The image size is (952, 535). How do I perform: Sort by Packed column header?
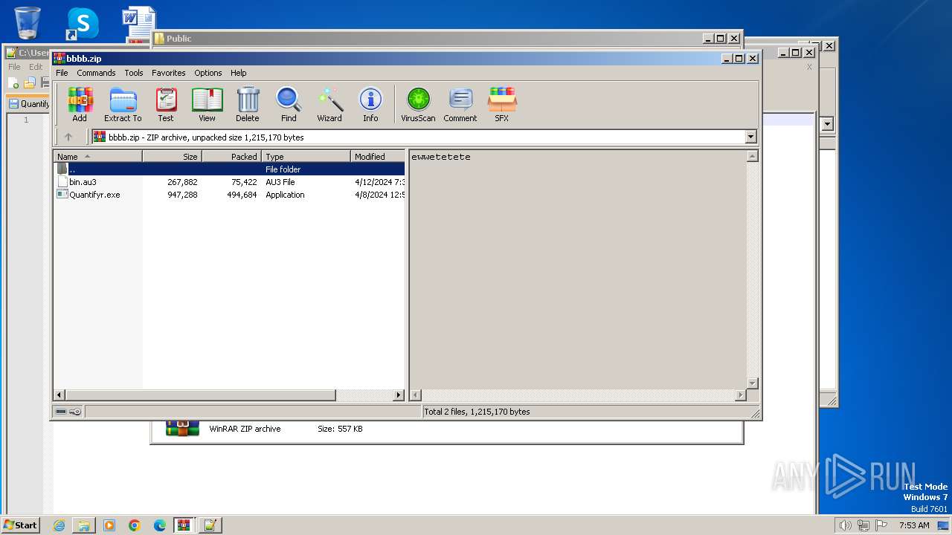231,156
